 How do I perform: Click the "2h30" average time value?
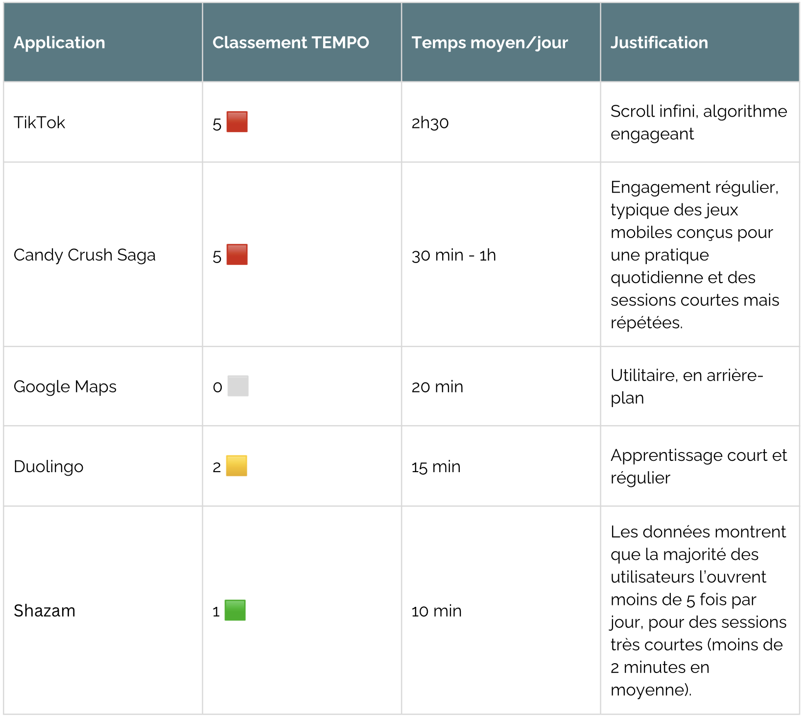pos(430,123)
